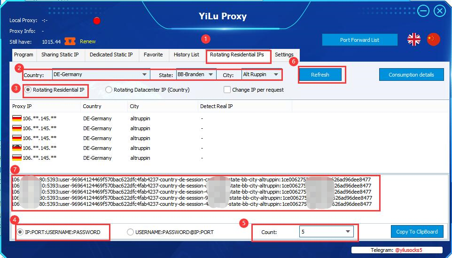Open the Port Forward List
The height and width of the screenshot is (258, 452).
[x=360, y=40]
